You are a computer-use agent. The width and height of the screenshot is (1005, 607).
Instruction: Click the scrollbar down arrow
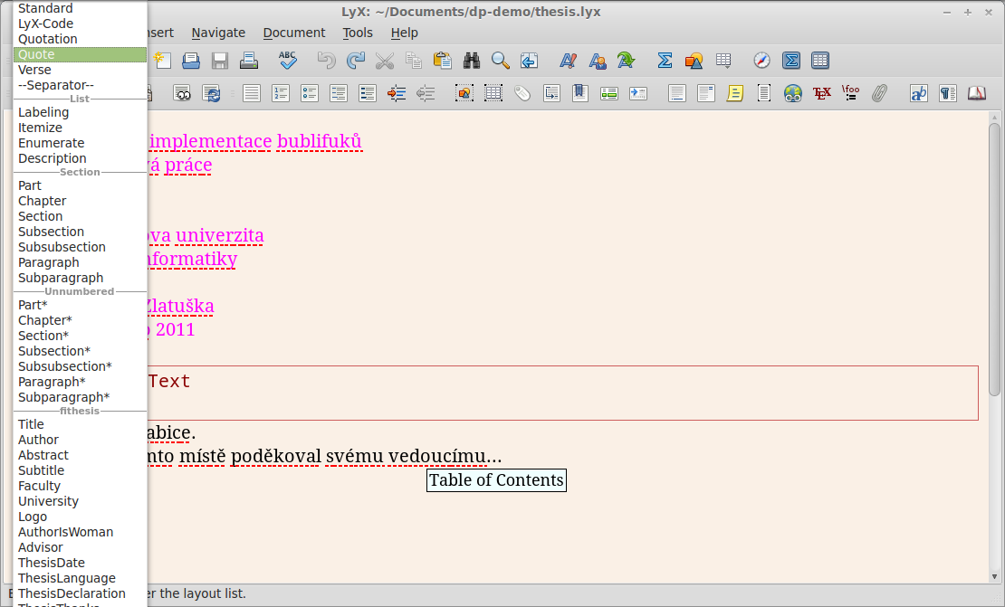pyautogui.click(x=994, y=577)
